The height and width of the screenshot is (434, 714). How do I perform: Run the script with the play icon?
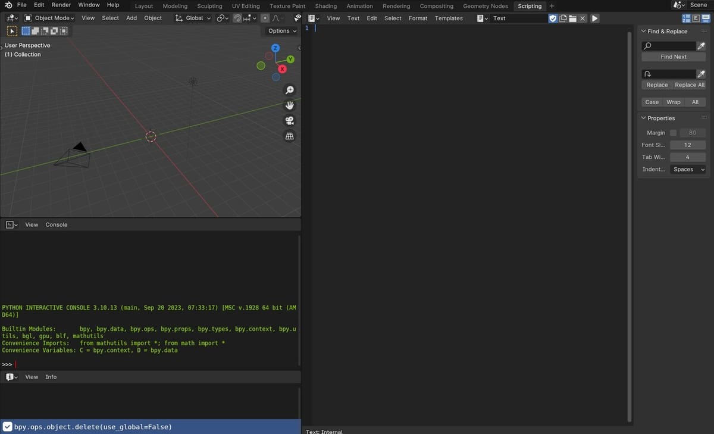(595, 18)
